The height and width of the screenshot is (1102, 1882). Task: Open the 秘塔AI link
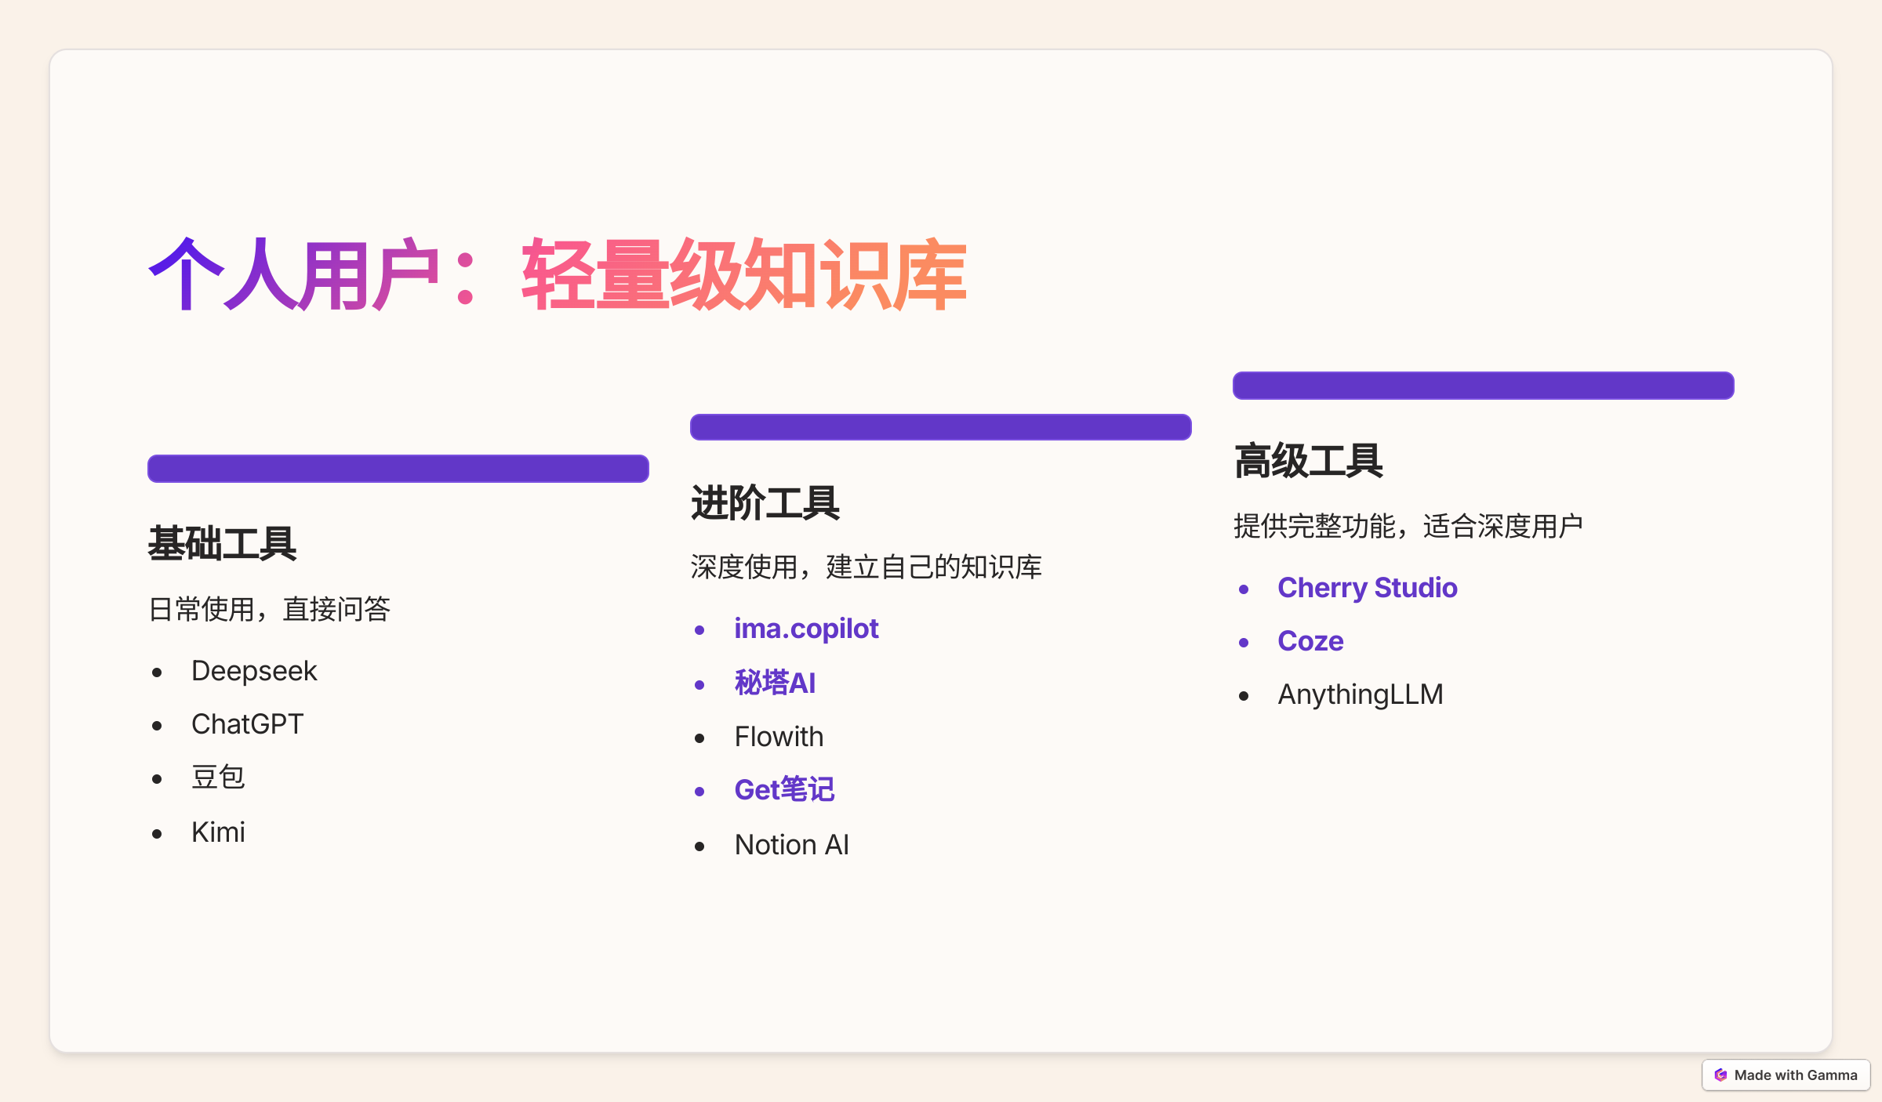click(x=775, y=683)
